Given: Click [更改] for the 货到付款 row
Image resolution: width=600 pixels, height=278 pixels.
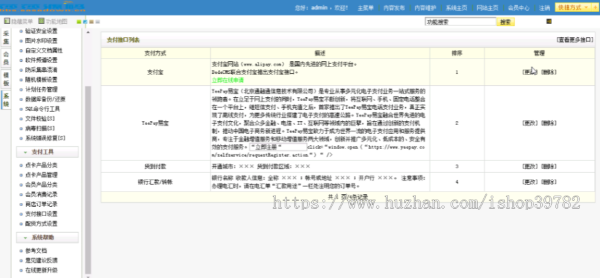Looking at the screenshot, I should (x=531, y=166).
